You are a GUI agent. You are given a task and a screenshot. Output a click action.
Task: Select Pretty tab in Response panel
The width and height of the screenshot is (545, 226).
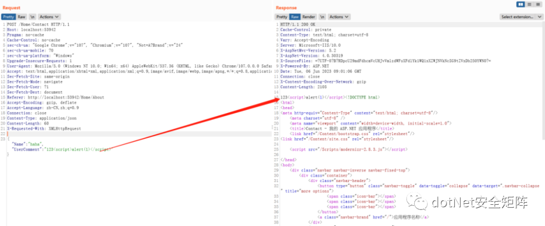pos(282,17)
